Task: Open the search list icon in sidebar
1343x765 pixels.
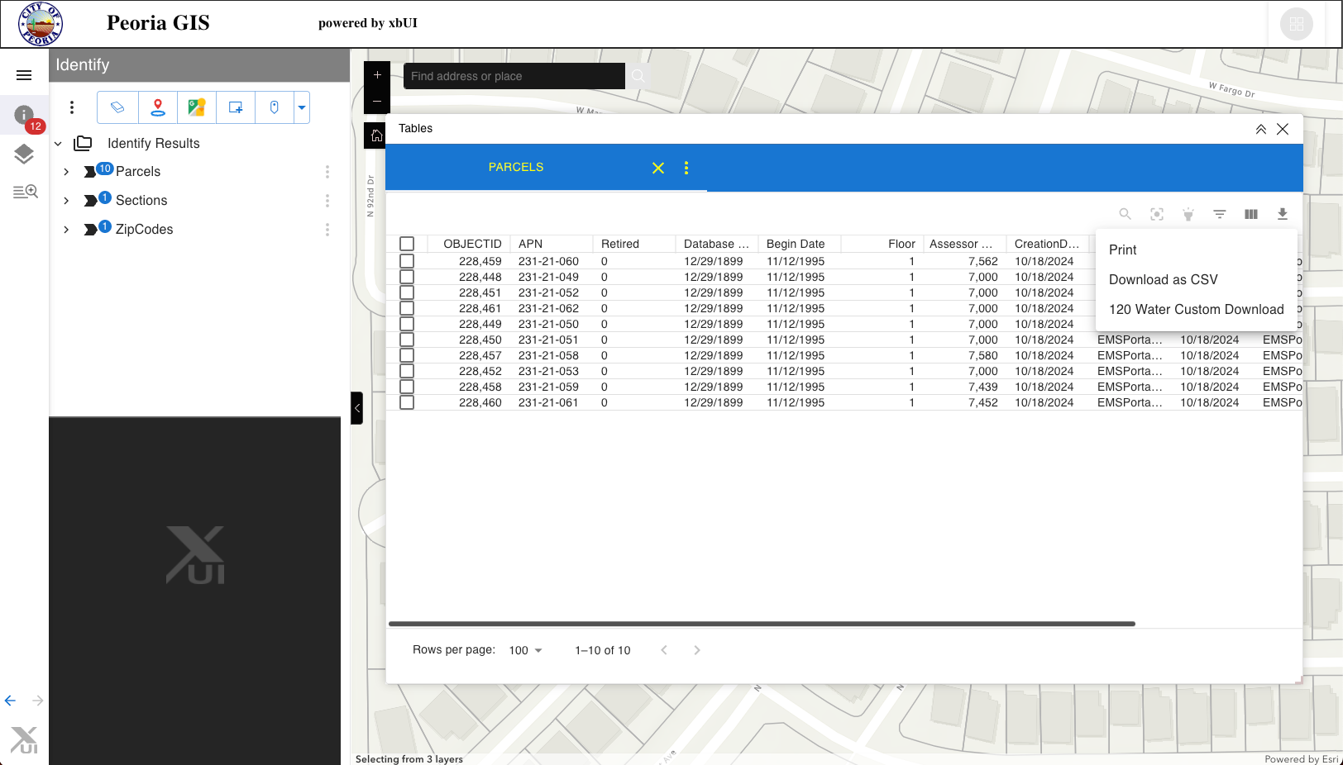Action: (26, 192)
